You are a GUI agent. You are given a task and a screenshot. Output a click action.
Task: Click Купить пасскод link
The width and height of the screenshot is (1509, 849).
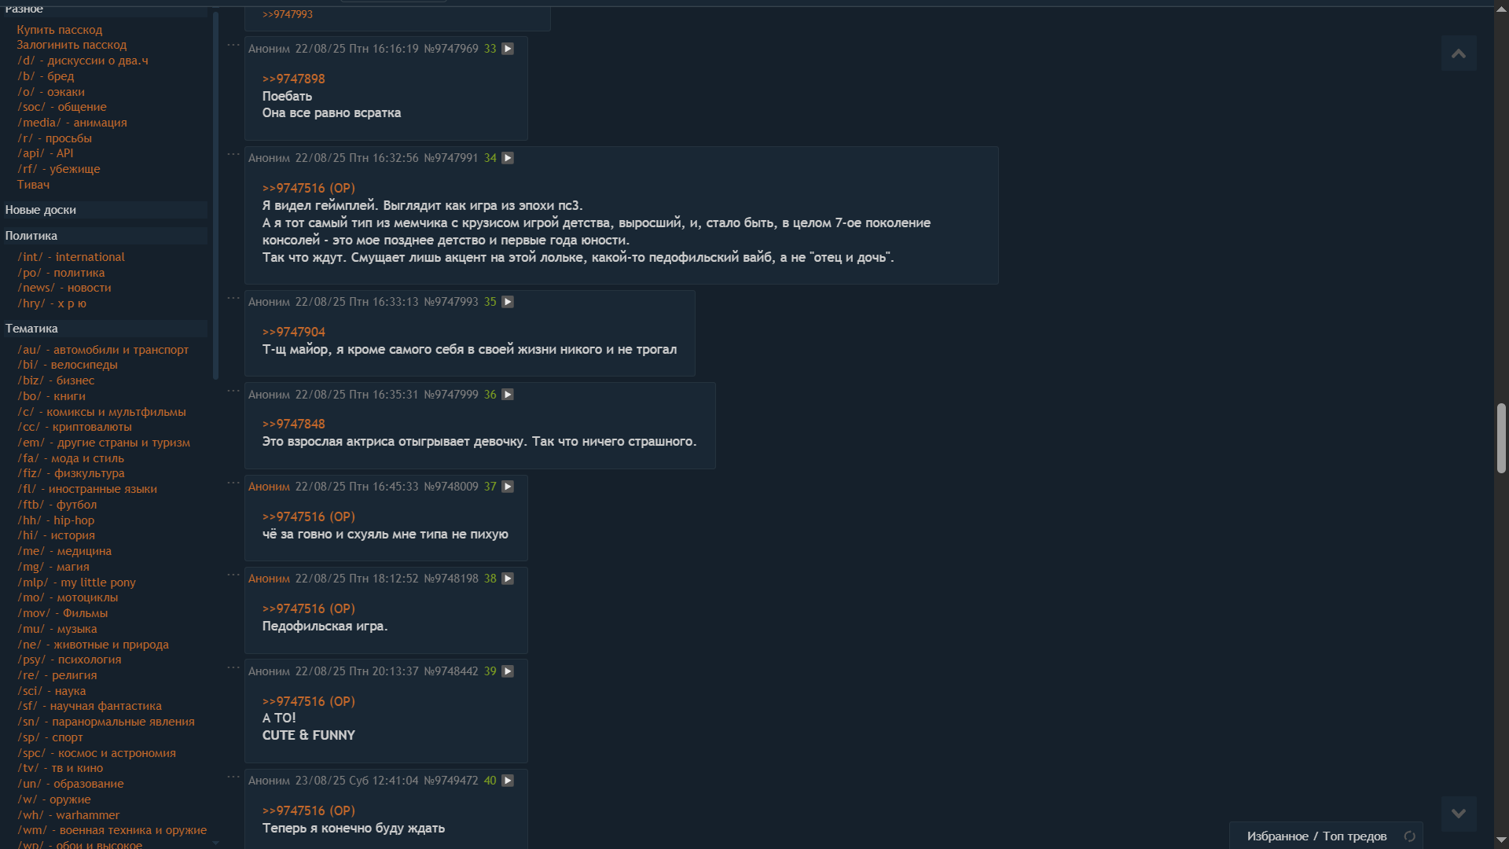click(x=60, y=30)
